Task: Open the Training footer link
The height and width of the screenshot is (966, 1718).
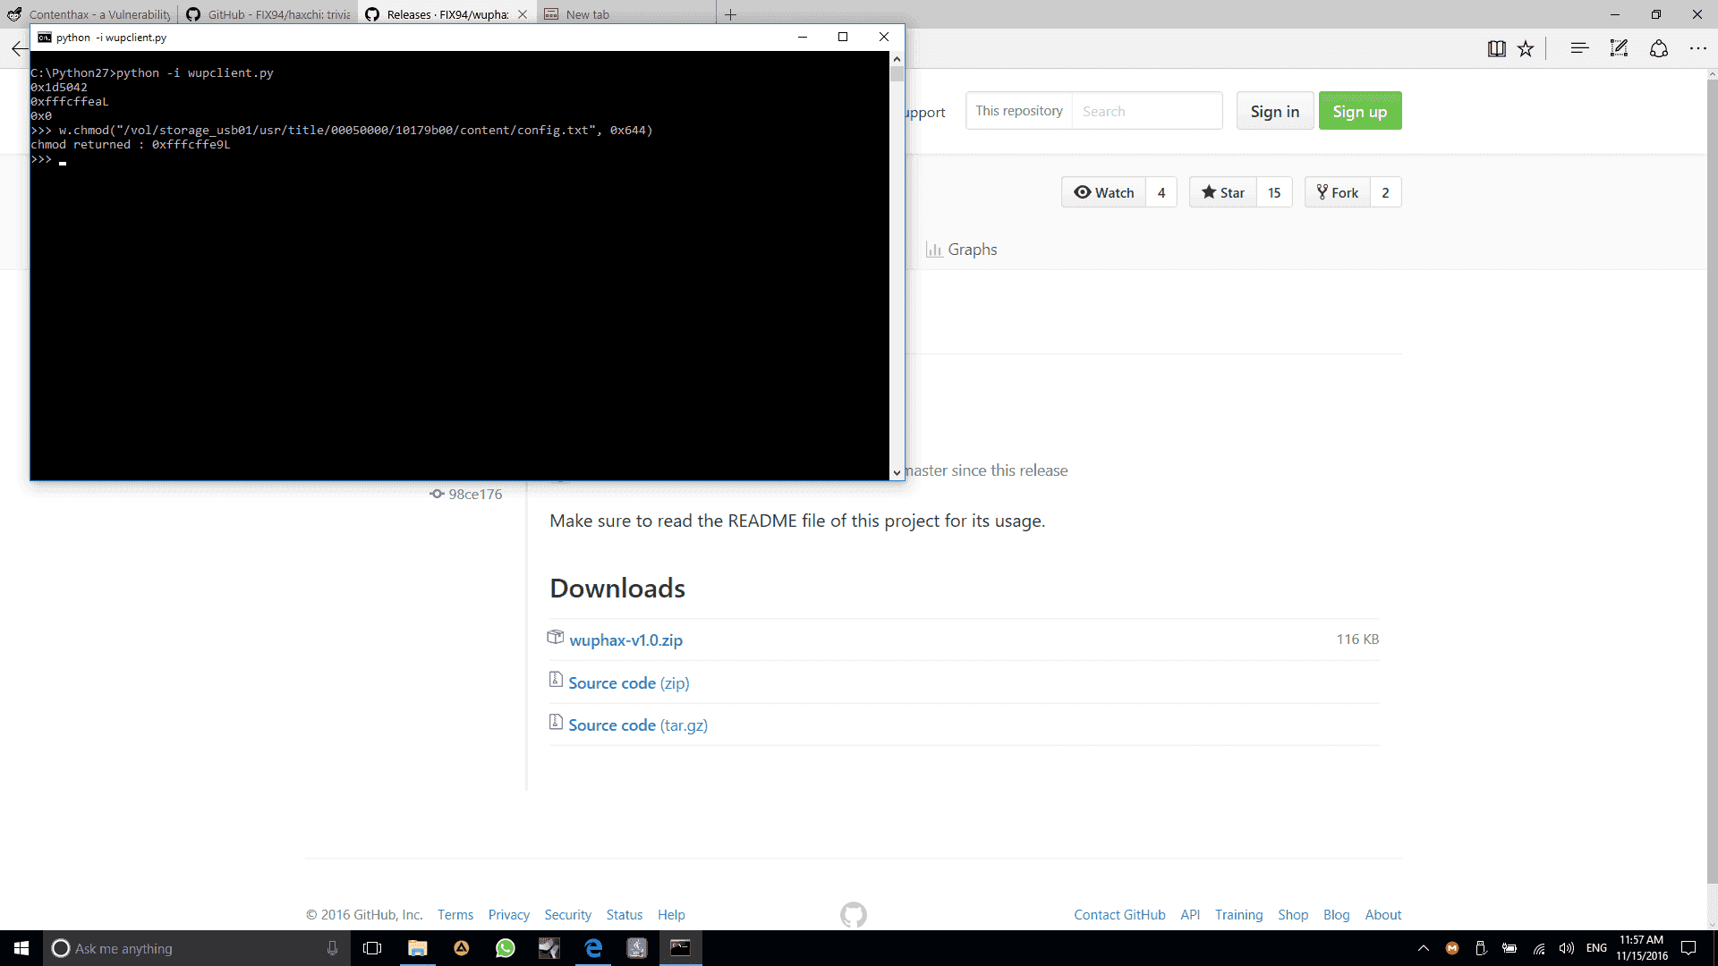Action: tap(1238, 915)
